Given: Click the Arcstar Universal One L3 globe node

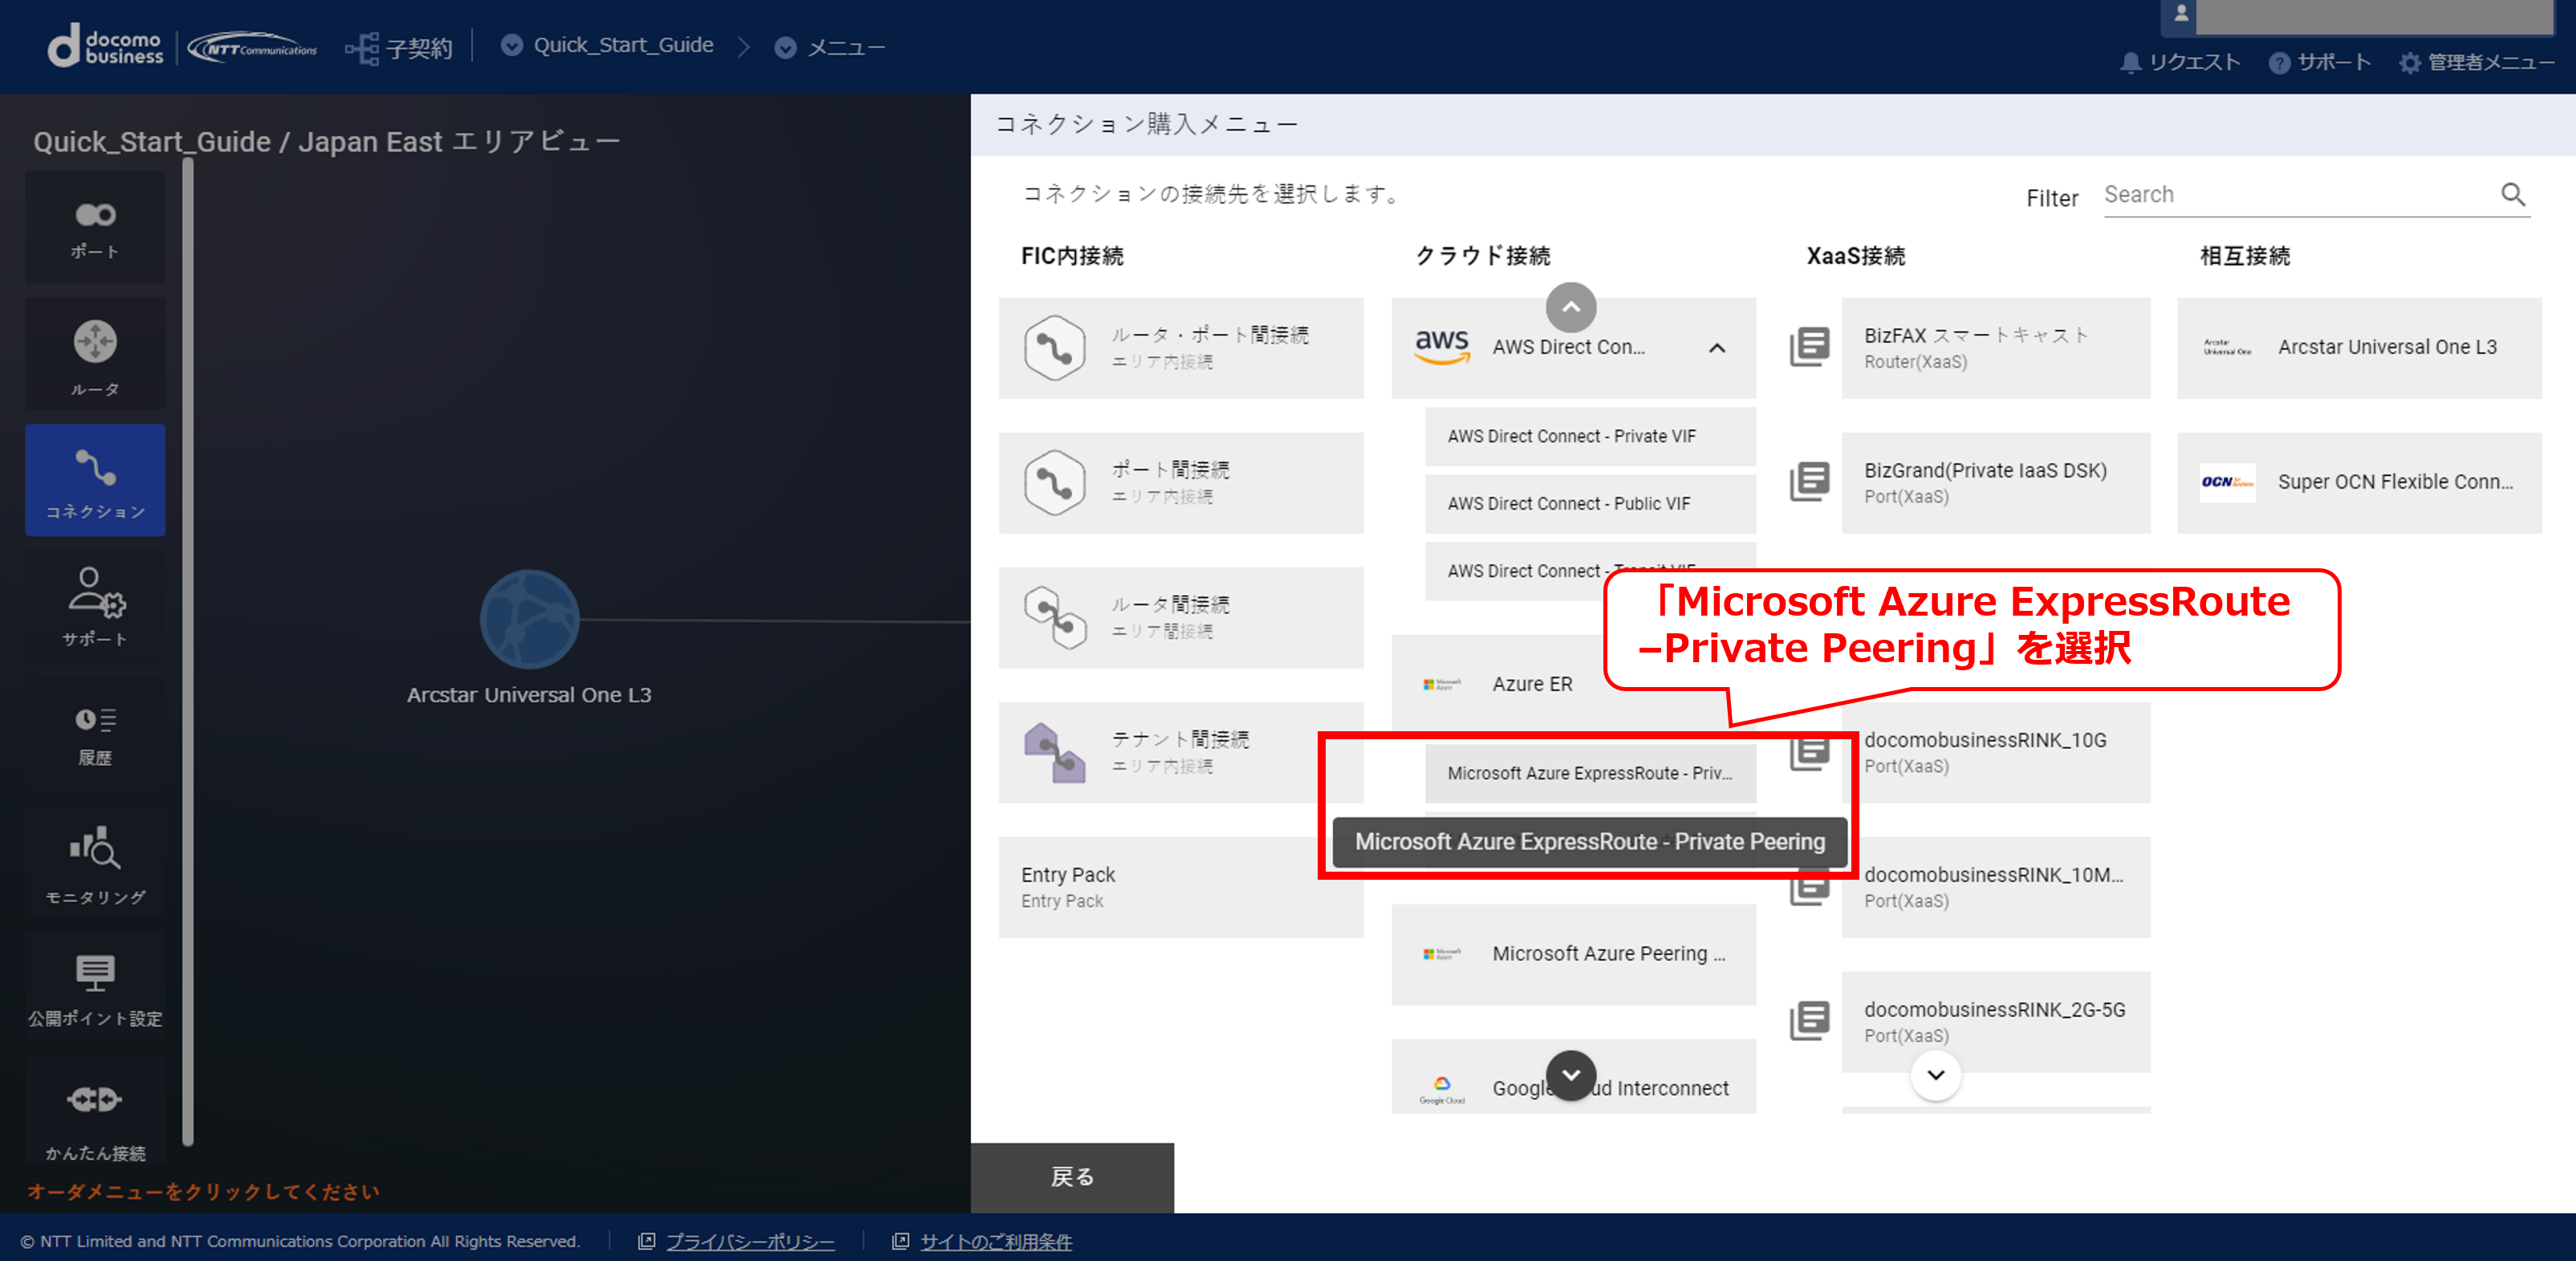Looking at the screenshot, I should [x=529, y=619].
